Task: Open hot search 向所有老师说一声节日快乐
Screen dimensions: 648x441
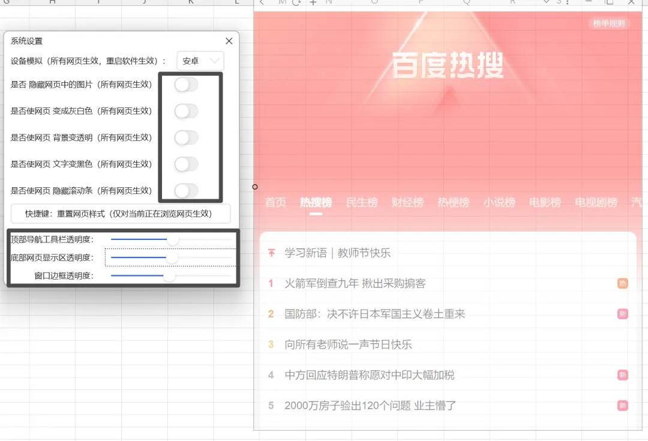Action: pos(348,344)
